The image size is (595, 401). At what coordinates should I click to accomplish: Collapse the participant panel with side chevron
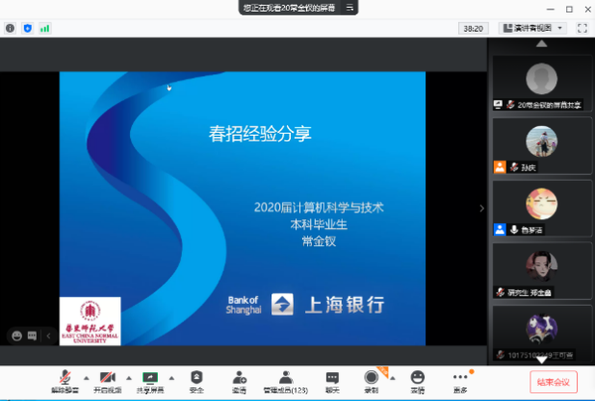coord(482,208)
